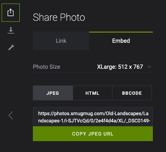Switch to the Link tab
Image resolution: width=166 pixels, height=152 pixels.
coord(61,41)
